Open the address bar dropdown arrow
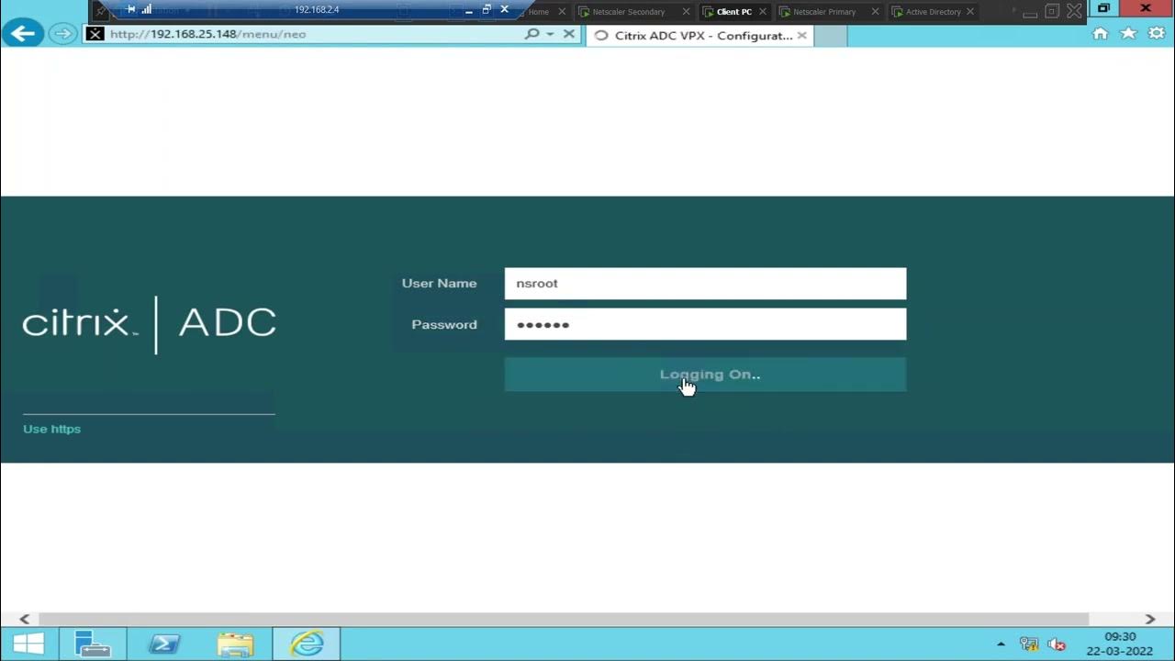The width and height of the screenshot is (1175, 661). click(x=550, y=34)
